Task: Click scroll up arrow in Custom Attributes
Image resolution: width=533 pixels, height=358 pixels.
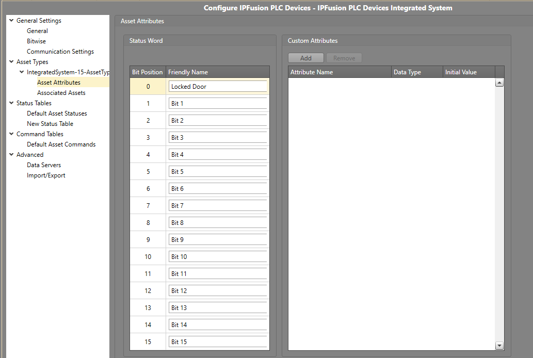Action: (x=499, y=83)
